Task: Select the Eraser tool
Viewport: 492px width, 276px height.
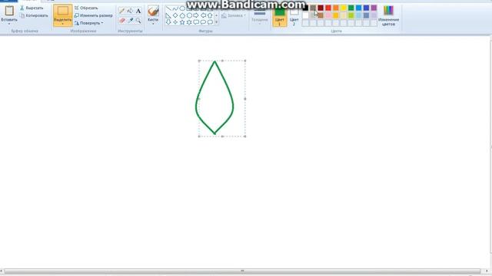Action: [x=121, y=21]
